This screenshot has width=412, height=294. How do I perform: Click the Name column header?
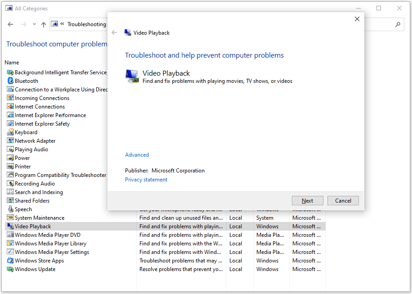point(12,63)
